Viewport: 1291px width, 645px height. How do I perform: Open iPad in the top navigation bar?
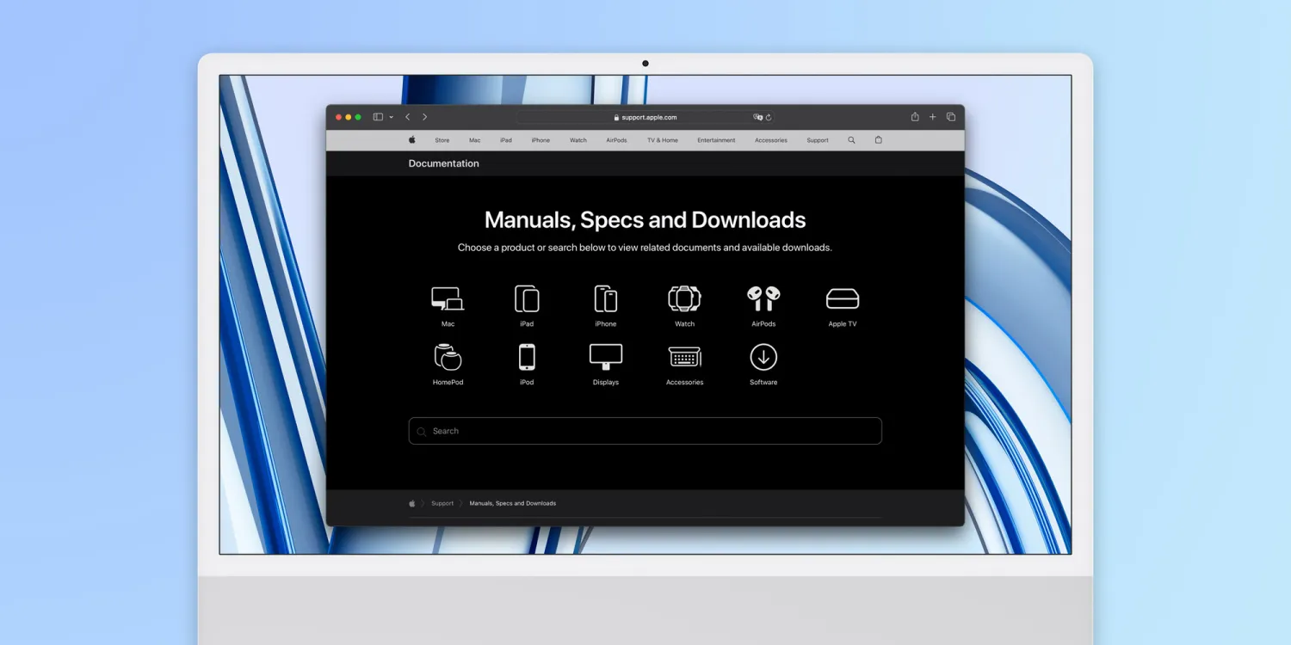point(506,140)
